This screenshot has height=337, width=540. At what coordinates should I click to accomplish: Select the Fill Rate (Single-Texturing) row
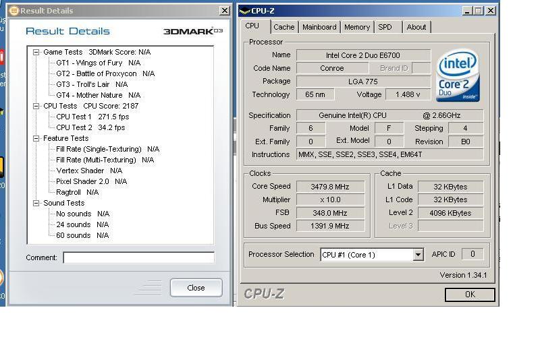108,149
